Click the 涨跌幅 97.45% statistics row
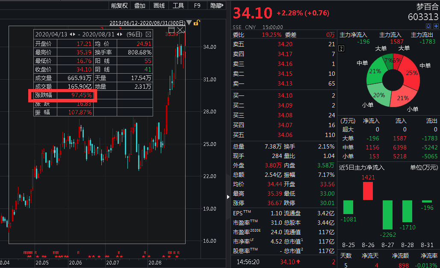440x268 pixels. [63, 95]
